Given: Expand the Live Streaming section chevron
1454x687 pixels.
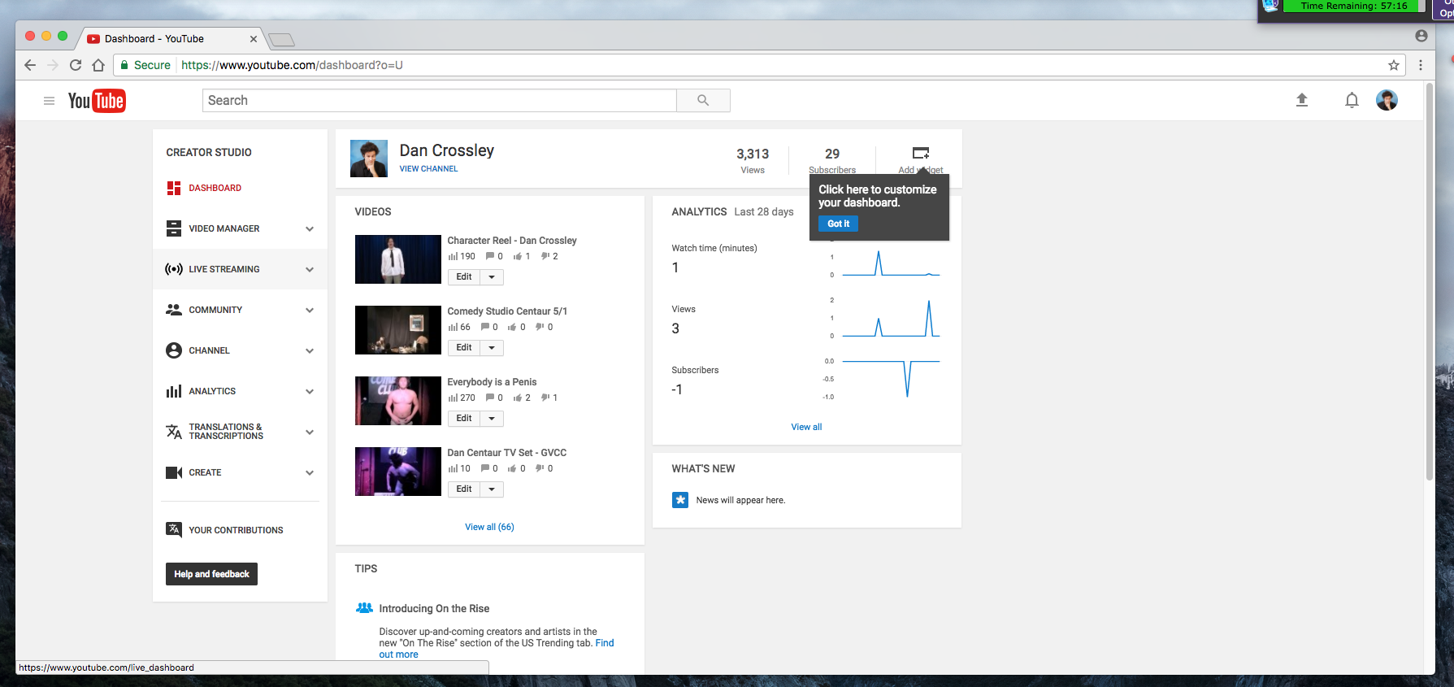Looking at the screenshot, I should (310, 270).
